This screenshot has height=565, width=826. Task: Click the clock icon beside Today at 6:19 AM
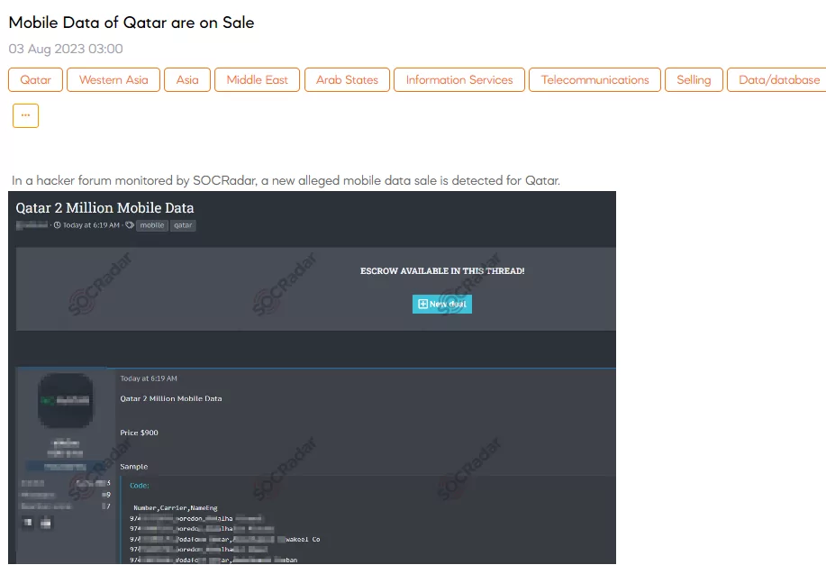point(58,225)
